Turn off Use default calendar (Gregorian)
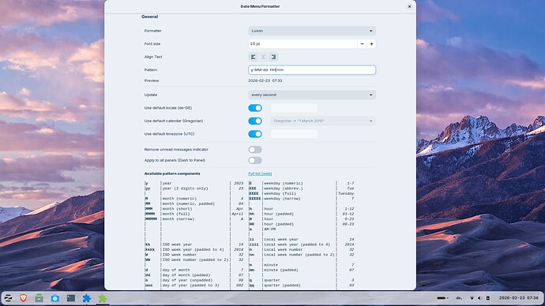Screen dimensions: 545x306 pyautogui.click(x=255, y=121)
